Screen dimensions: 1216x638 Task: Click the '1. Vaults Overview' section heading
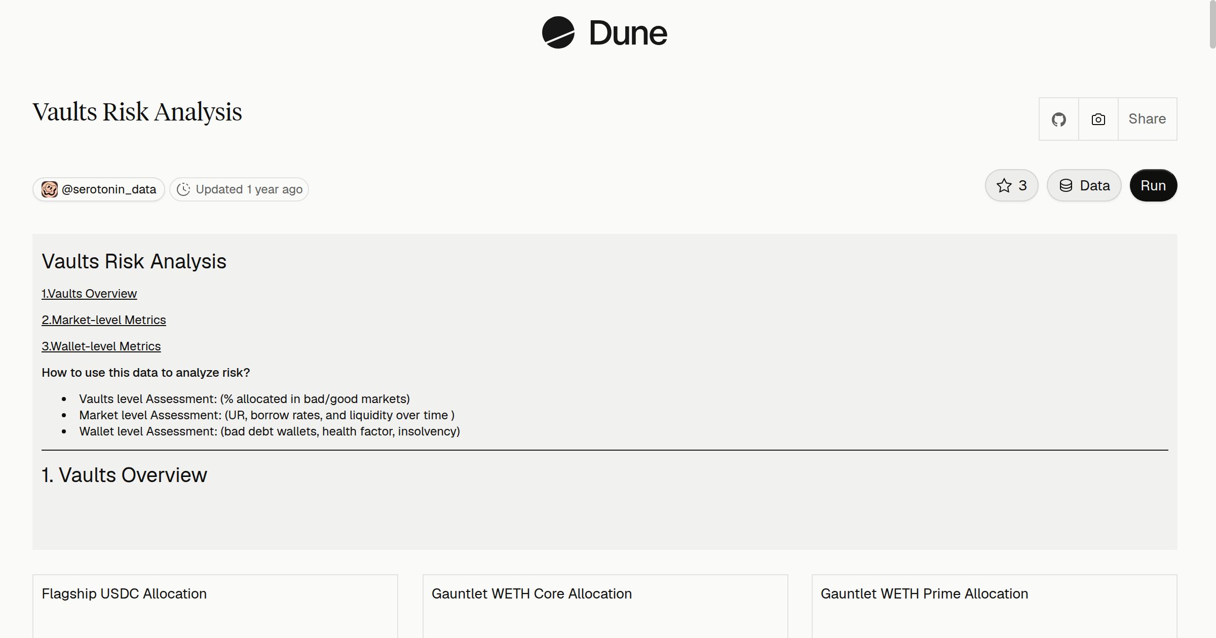[124, 475]
